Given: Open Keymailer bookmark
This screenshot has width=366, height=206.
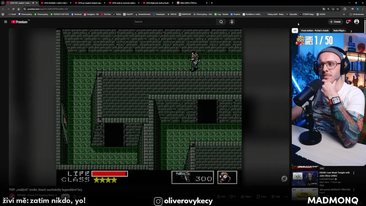Looking at the screenshot, I should point(292,14).
